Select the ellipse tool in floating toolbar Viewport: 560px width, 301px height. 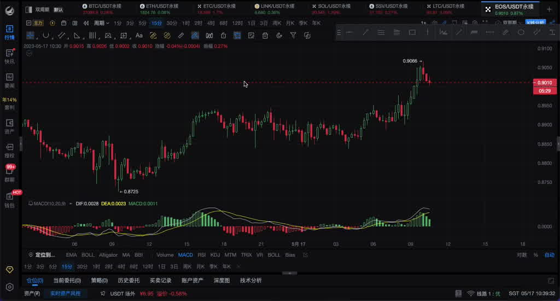[x=521, y=32]
